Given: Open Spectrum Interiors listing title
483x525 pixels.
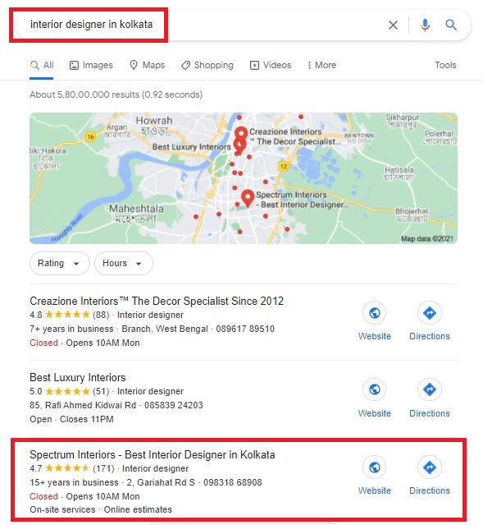Looking at the screenshot, I should click(x=152, y=454).
